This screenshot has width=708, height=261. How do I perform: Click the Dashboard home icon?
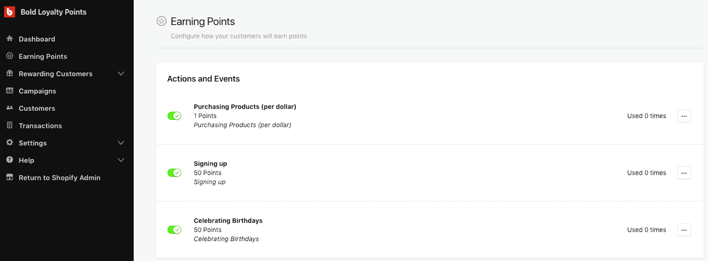coord(10,39)
